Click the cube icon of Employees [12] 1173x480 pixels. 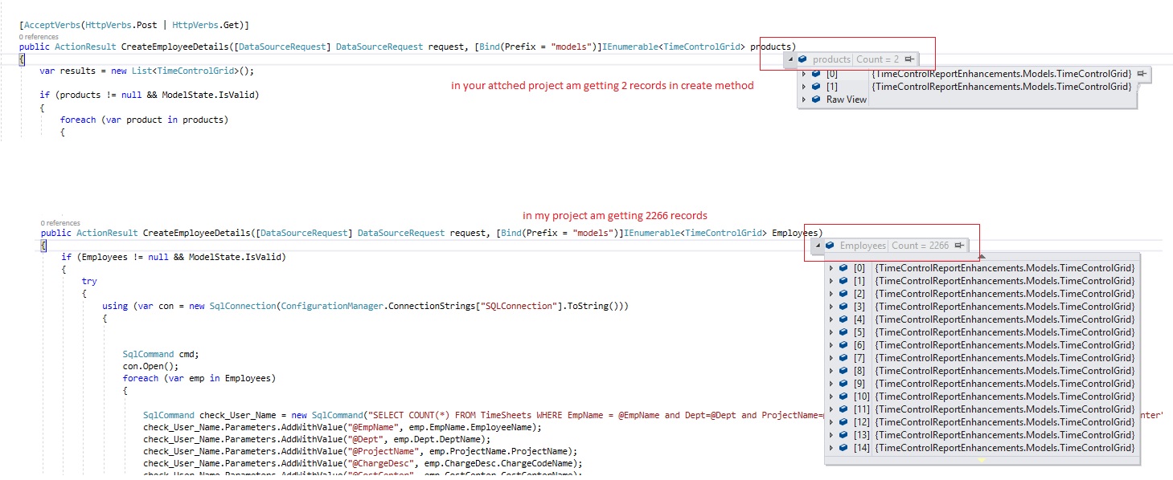point(843,422)
